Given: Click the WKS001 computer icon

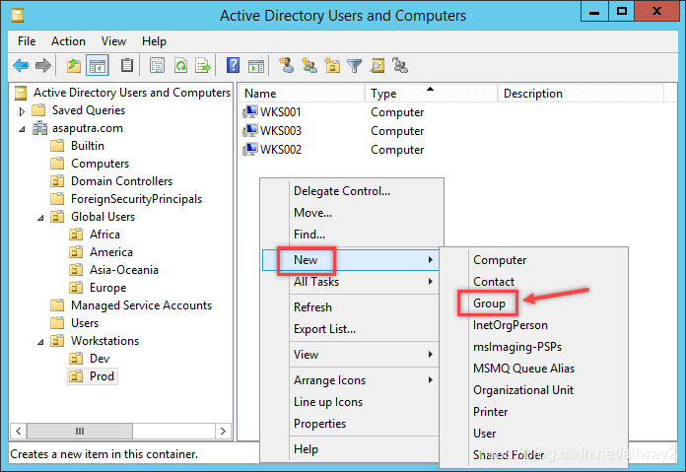Looking at the screenshot, I should pyautogui.click(x=250, y=112).
